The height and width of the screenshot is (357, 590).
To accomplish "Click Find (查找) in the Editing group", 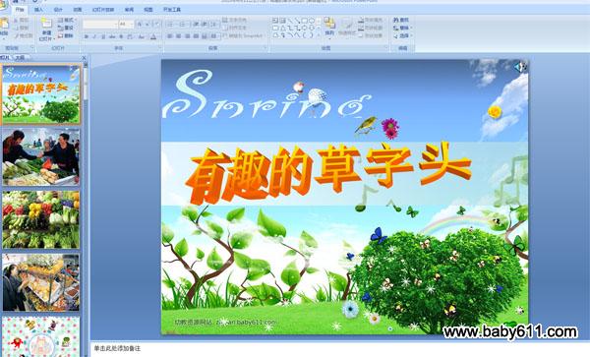I will (401, 20).
